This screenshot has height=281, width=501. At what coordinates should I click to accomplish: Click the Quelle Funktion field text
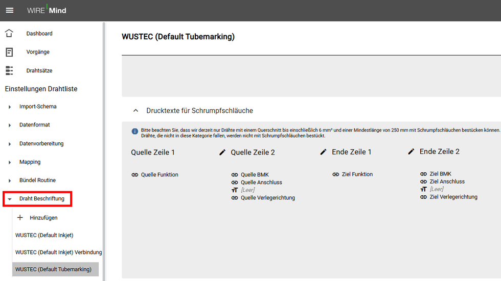[160, 174]
